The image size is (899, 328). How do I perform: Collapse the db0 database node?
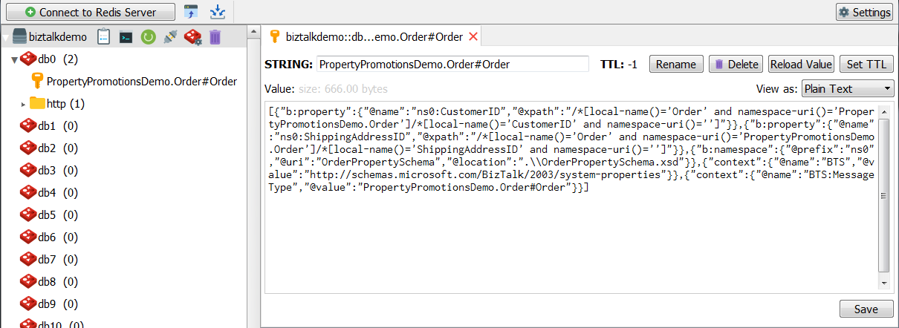(15, 59)
